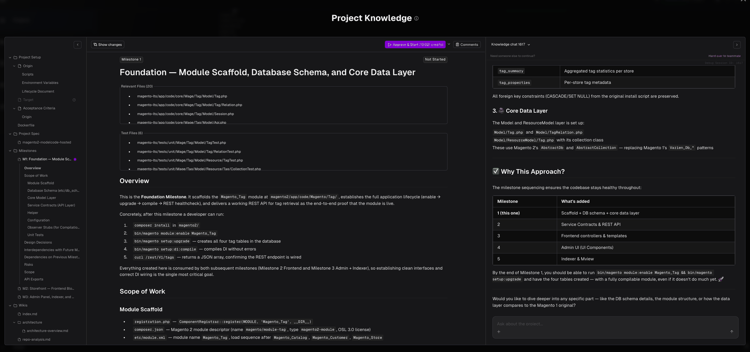Go to Helper outline item
The image size is (750, 352).
coord(33,213)
